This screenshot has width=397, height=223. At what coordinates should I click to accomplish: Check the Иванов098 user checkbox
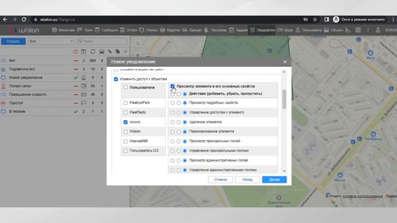click(125, 141)
